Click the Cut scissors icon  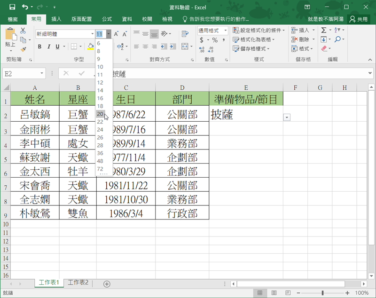23,31
